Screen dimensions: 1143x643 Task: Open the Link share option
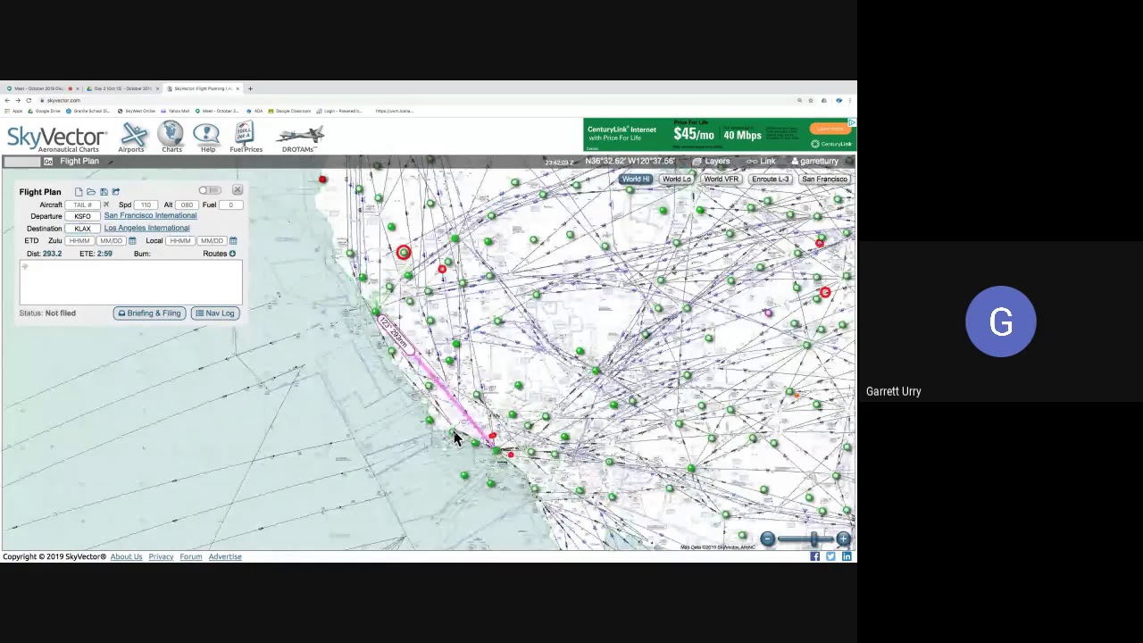coord(762,162)
